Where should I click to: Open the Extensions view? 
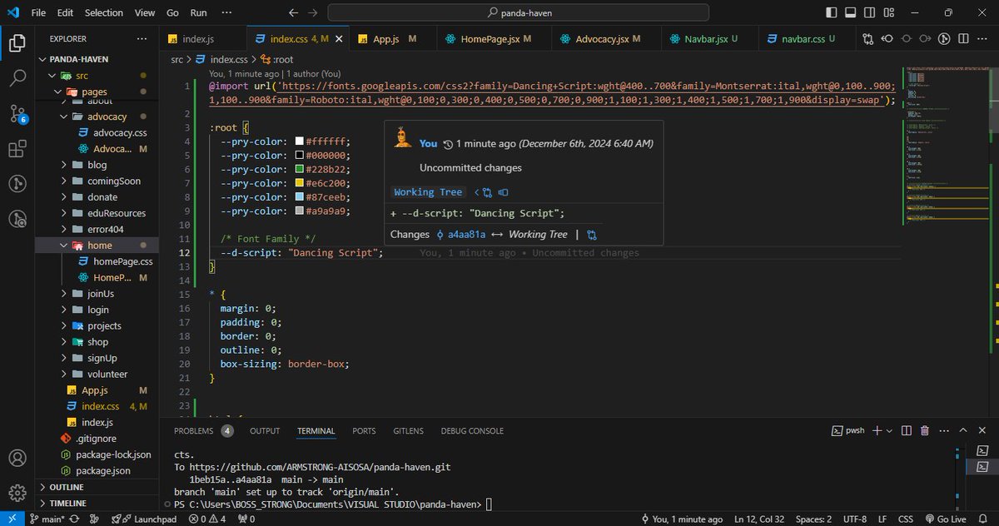tap(17, 149)
